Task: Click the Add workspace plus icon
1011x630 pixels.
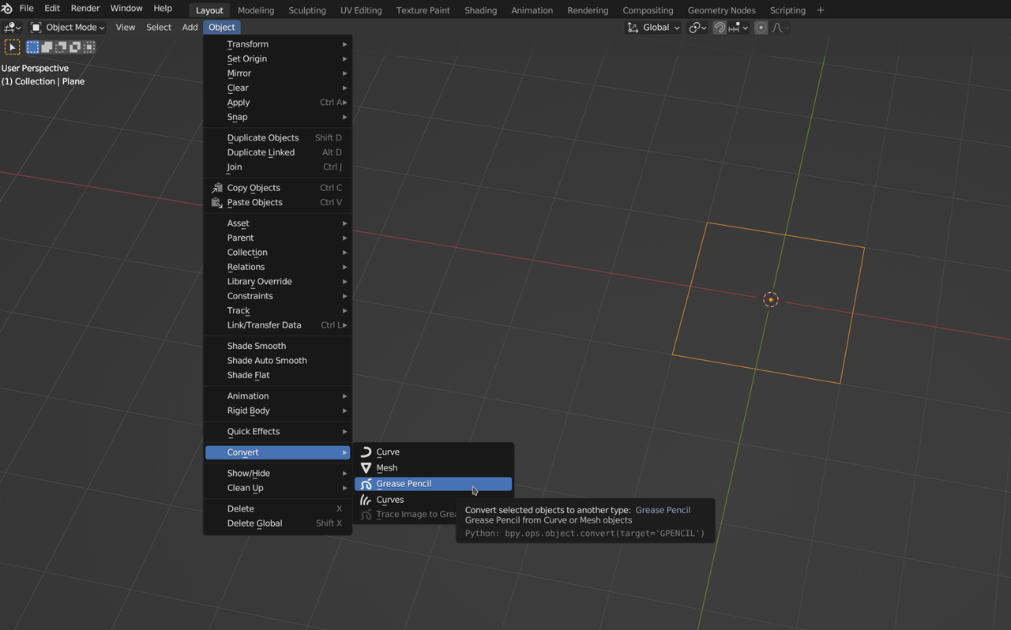Action: (x=820, y=10)
